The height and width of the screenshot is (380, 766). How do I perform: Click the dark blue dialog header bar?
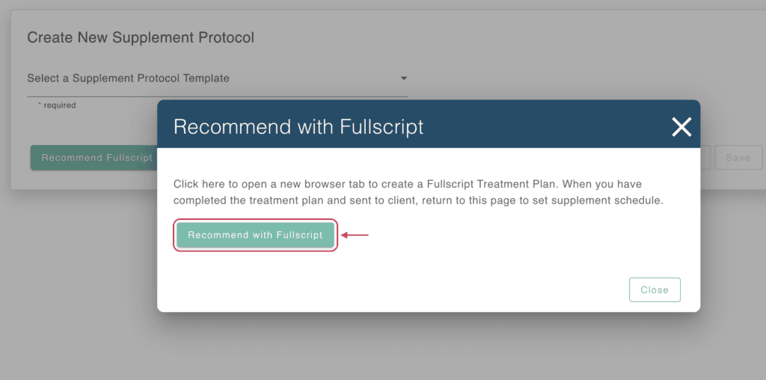click(x=429, y=124)
